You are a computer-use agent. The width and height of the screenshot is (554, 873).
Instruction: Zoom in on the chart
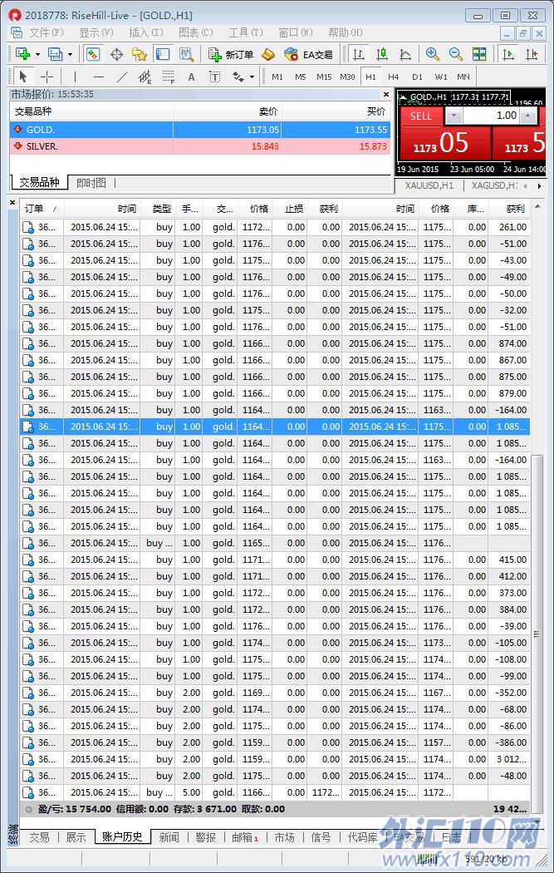(432, 54)
